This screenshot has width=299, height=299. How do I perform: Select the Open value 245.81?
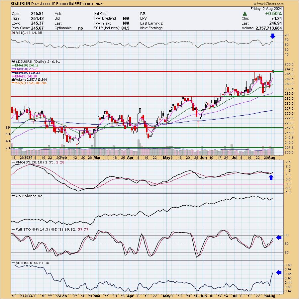click(x=37, y=14)
